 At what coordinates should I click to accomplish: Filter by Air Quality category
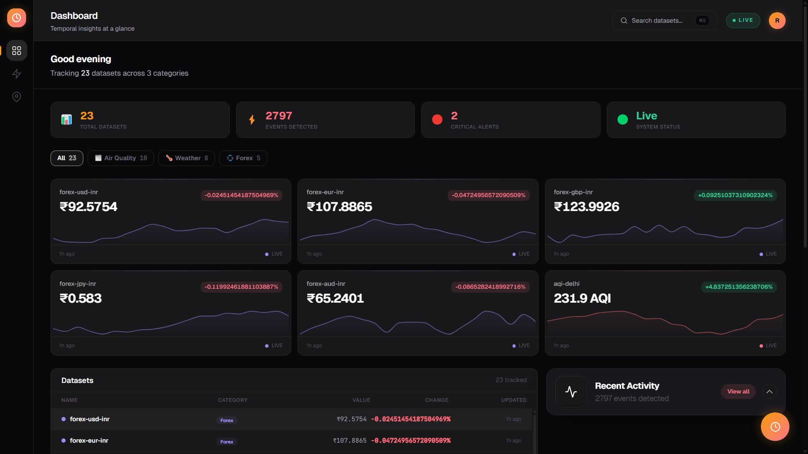click(121, 158)
